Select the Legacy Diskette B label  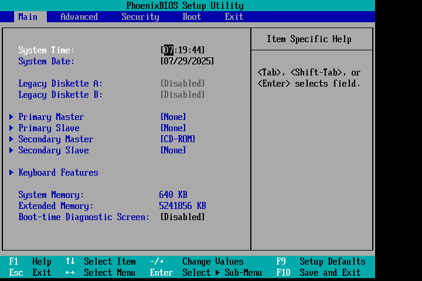60,95
